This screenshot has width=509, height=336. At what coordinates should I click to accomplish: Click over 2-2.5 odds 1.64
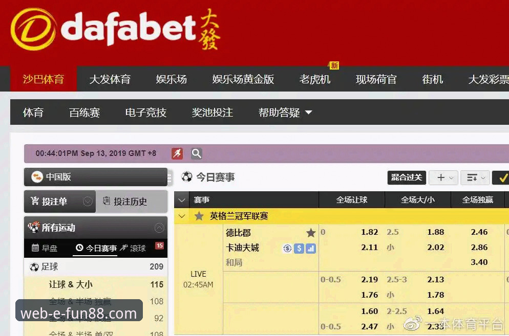[435, 311]
